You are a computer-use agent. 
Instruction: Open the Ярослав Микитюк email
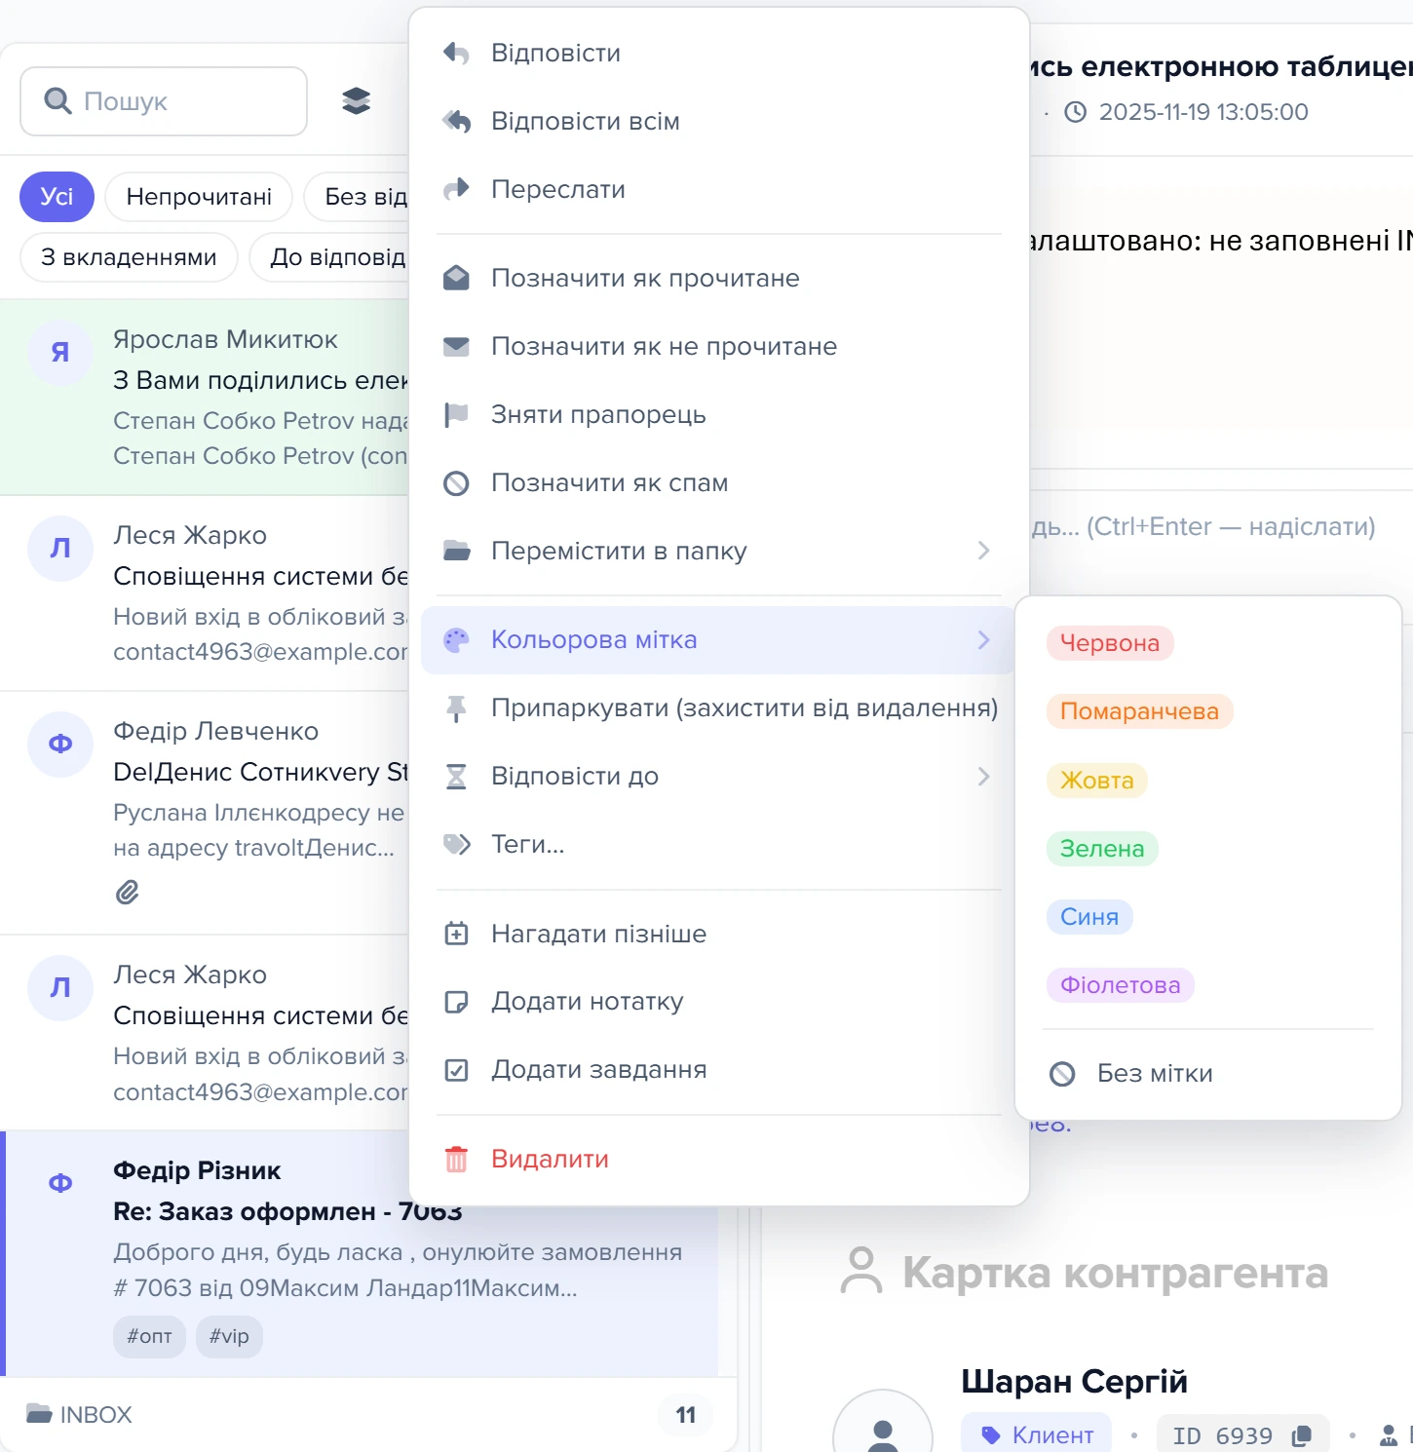pyautogui.click(x=205, y=398)
